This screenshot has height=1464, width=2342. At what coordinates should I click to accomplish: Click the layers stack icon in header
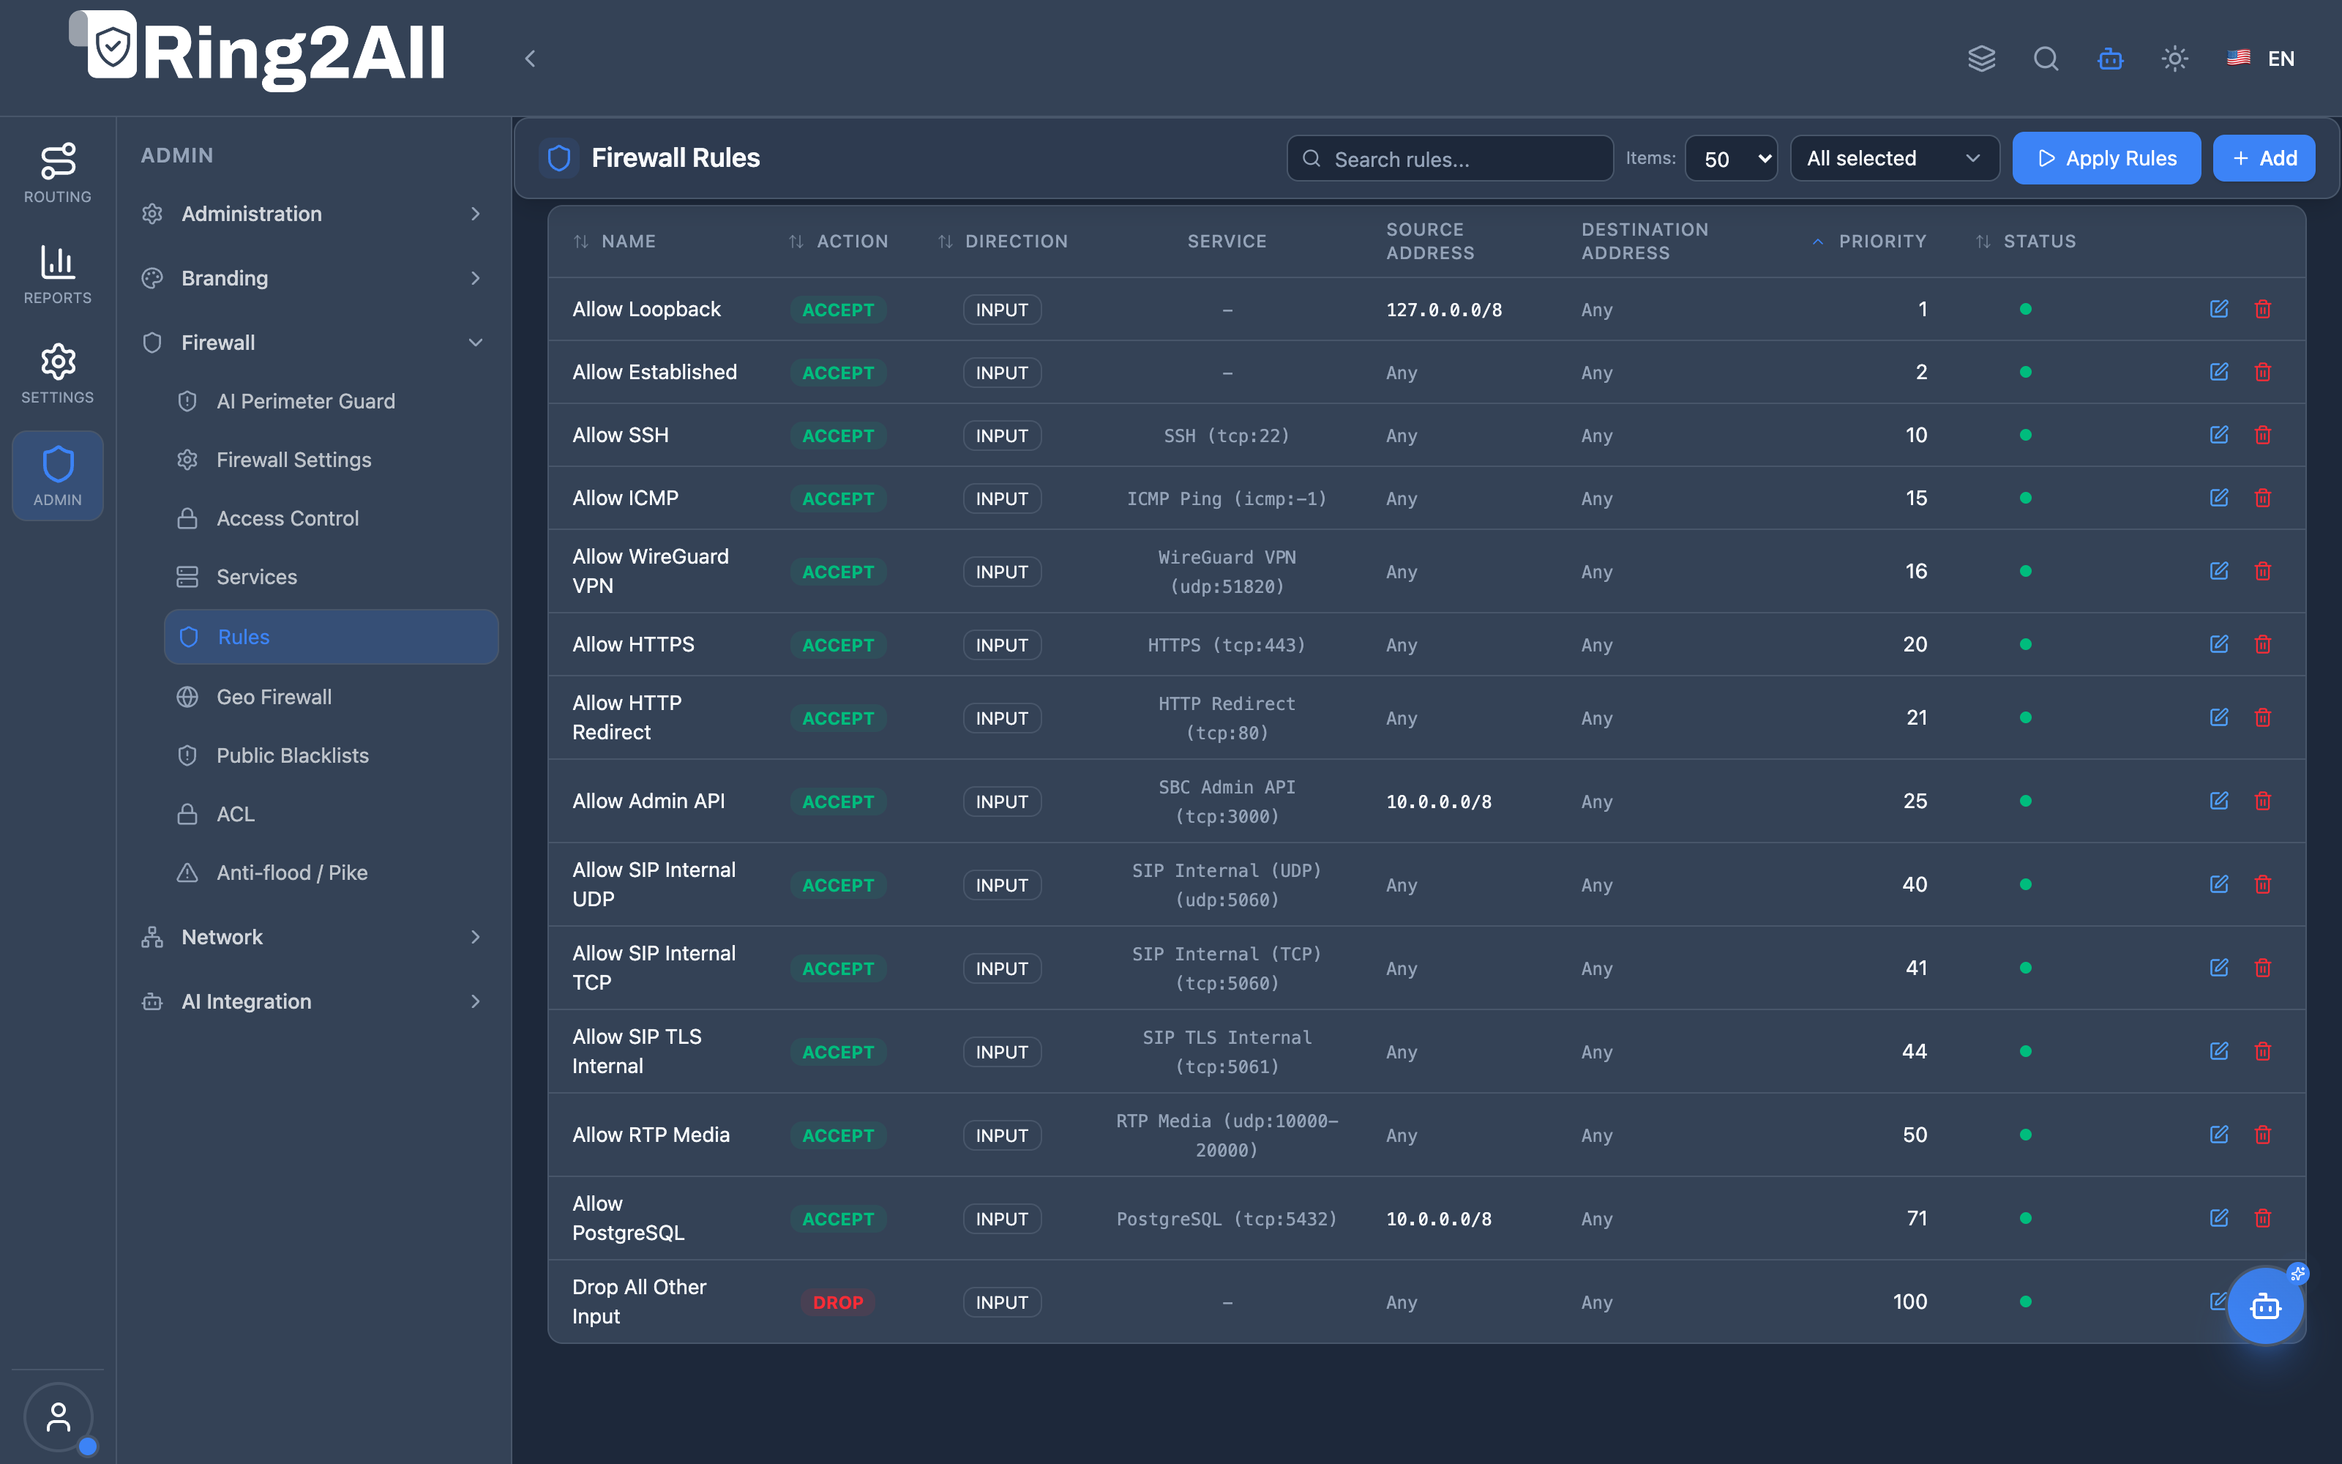pyautogui.click(x=1981, y=58)
